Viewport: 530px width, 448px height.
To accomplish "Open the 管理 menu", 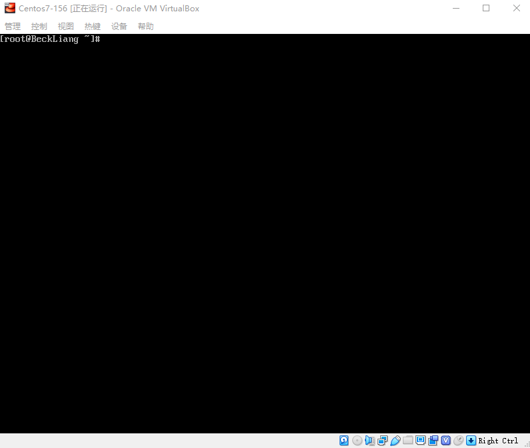I will pyautogui.click(x=13, y=27).
